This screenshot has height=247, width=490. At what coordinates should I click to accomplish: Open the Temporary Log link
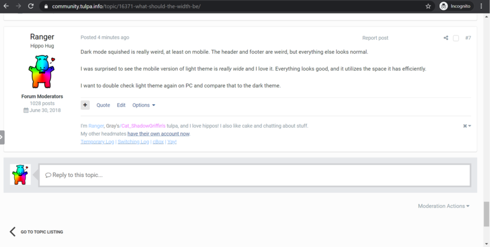click(97, 141)
